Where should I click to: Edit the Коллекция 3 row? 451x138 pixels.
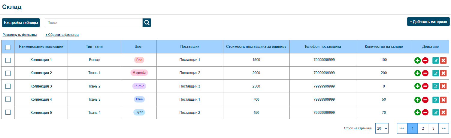(x=435, y=86)
